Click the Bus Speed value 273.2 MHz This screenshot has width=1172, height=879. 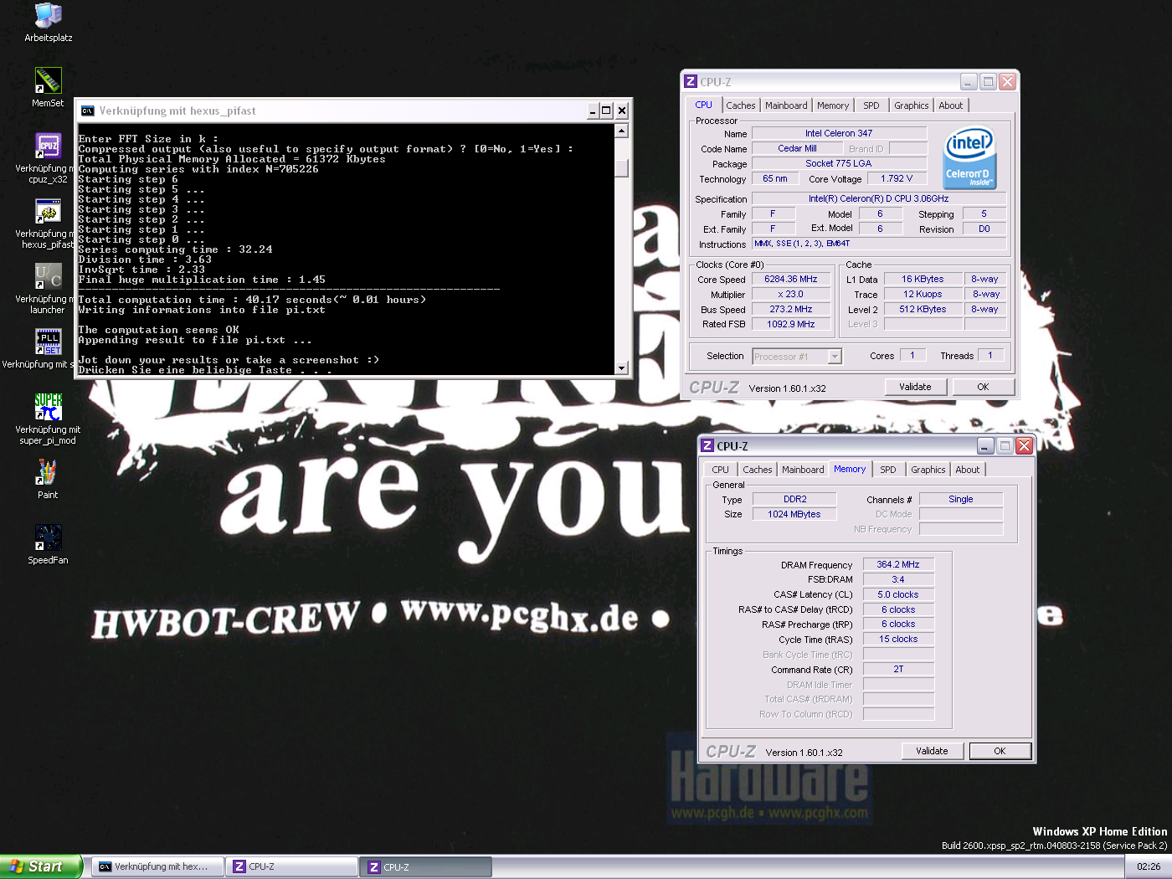(791, 309)
